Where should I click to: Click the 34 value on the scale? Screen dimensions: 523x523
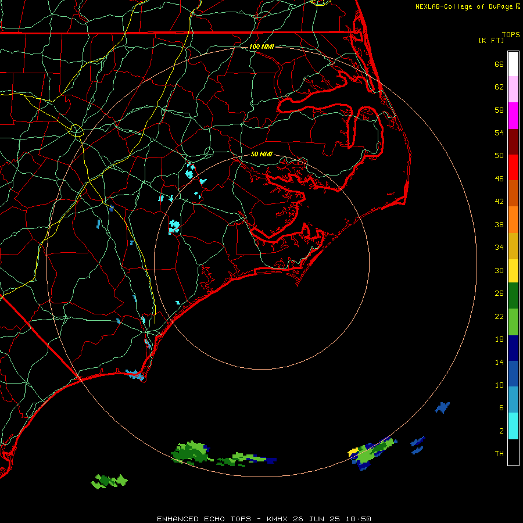pyautogui.click(x=499, y=247)
